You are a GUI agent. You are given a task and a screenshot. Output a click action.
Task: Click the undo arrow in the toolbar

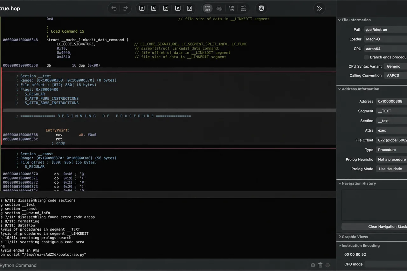pos(114,8)
